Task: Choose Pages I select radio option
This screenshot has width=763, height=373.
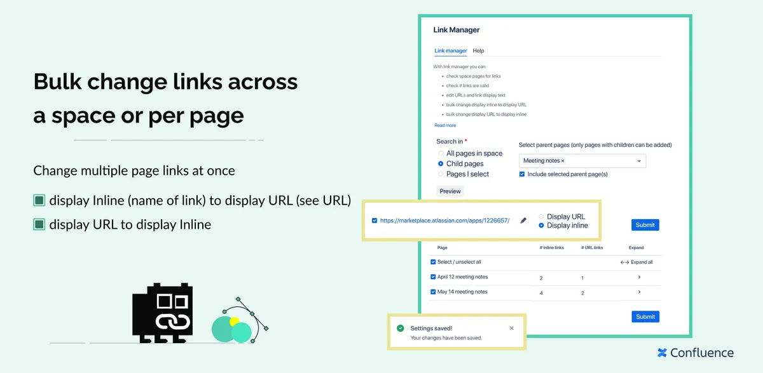Action: [441, 173]
